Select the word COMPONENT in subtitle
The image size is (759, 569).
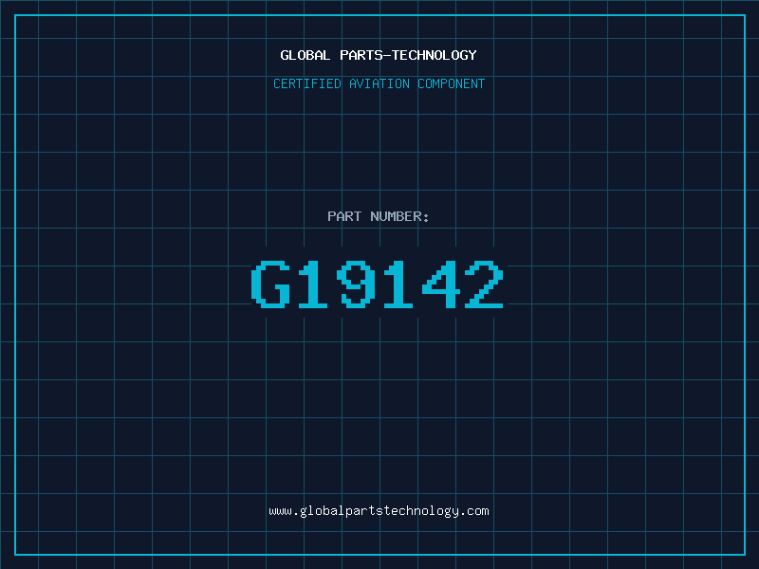[452, 83]
